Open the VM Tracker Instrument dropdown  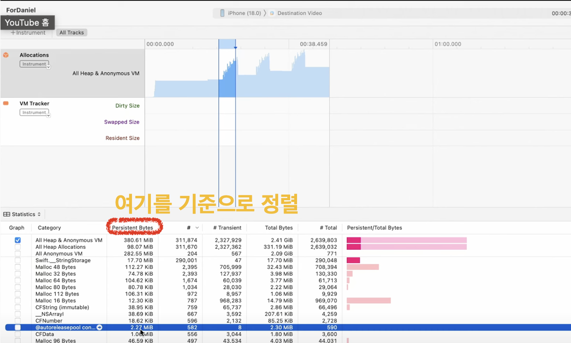(x=36, y=113)
